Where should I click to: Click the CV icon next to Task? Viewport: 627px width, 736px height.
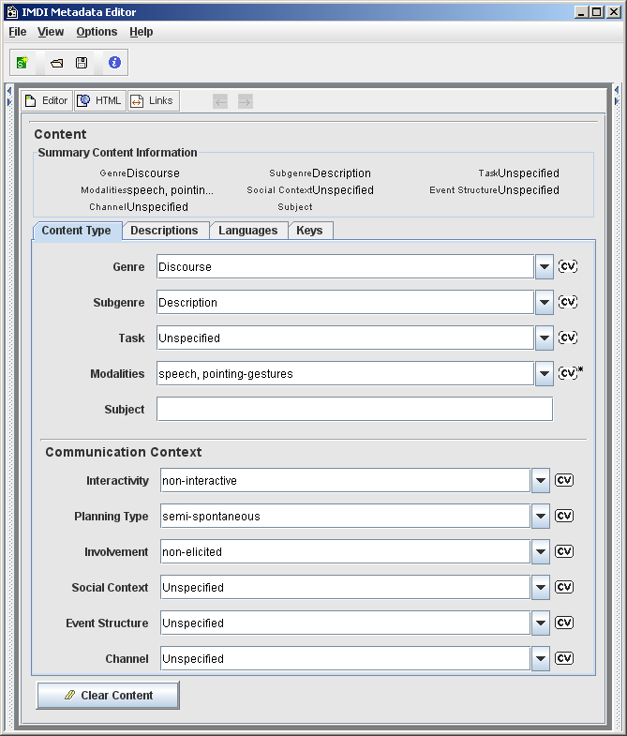click(567, 338)
